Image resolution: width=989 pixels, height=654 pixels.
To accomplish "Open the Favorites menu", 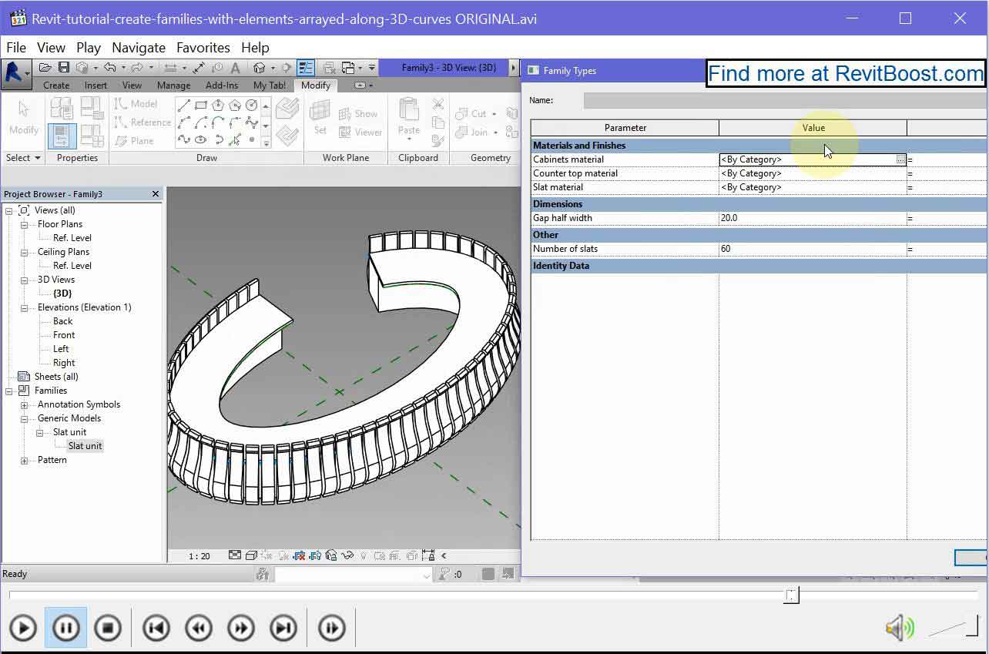I will click(x=203, y=48).
